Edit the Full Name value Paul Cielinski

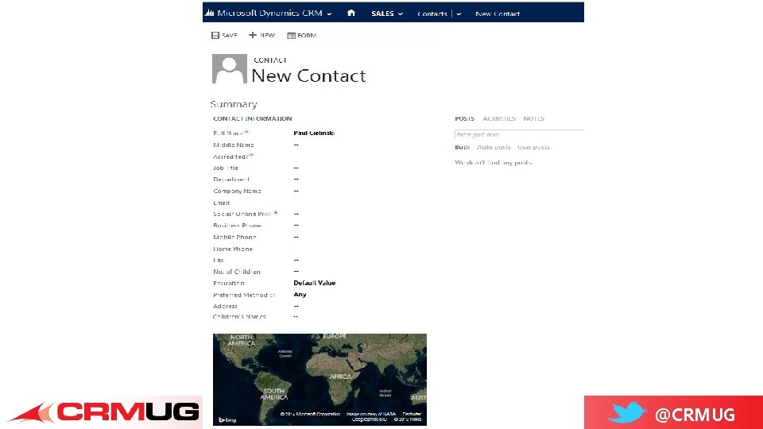314,133
